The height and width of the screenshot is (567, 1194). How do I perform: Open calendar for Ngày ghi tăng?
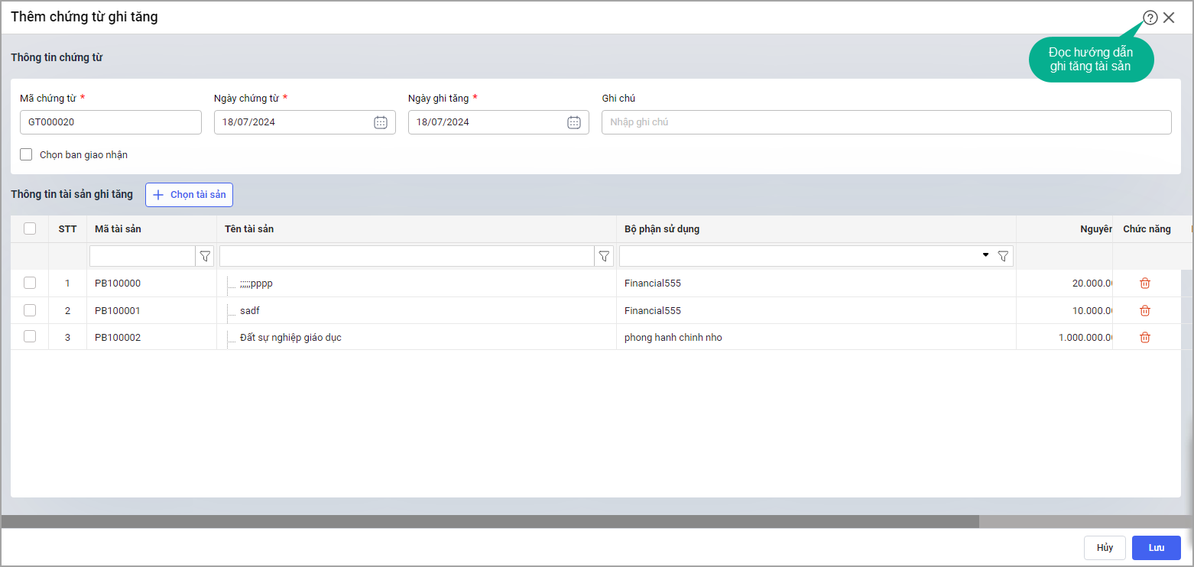(574, 122)
